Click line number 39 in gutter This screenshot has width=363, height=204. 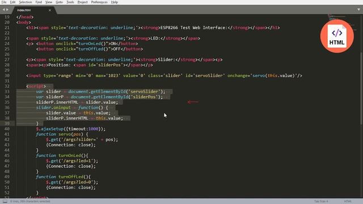pos(7,124)
